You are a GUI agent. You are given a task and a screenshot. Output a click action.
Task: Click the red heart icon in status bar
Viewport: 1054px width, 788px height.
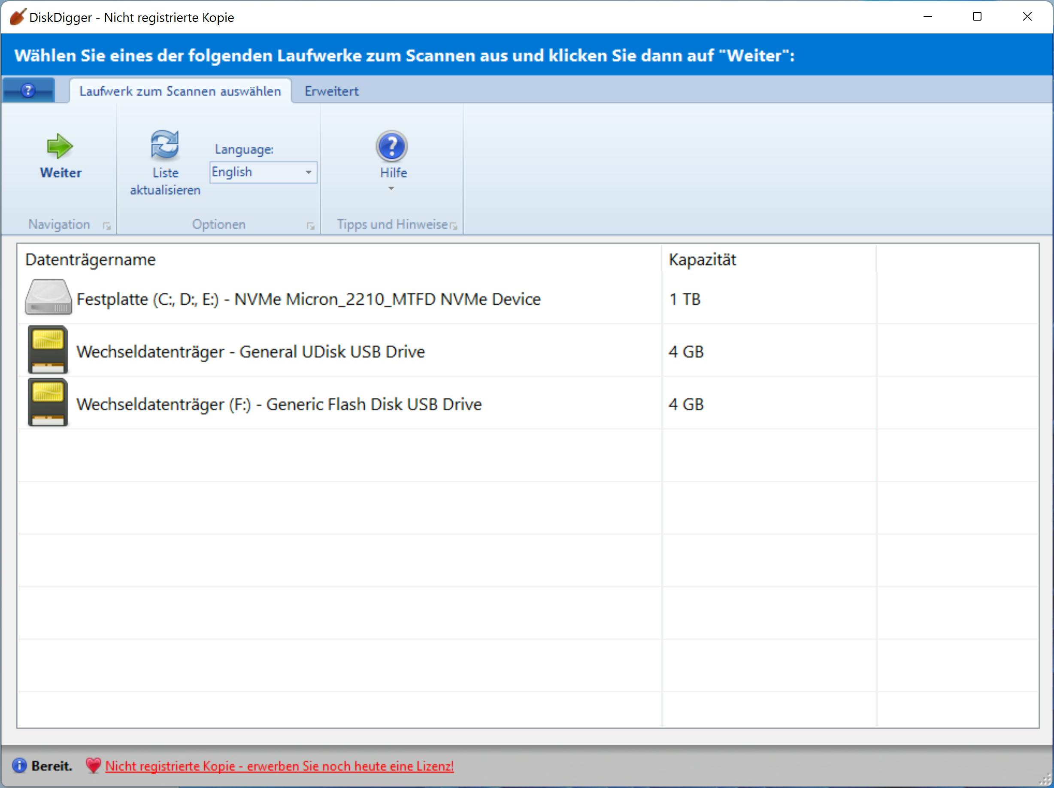pyautogui.click(x=93, y=766)
